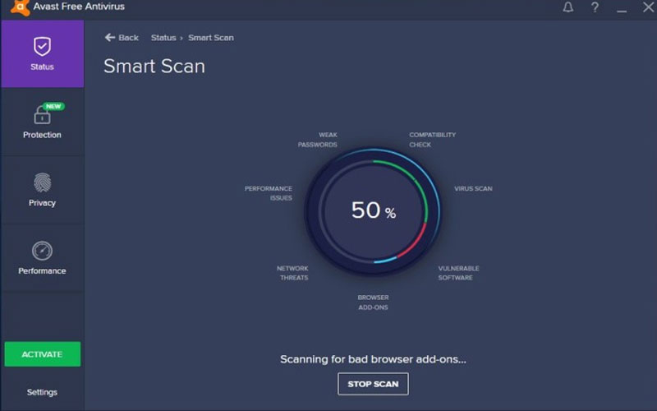
Task: Click the BROWSER ADD-ONS label
Action: tap(373, 302)
